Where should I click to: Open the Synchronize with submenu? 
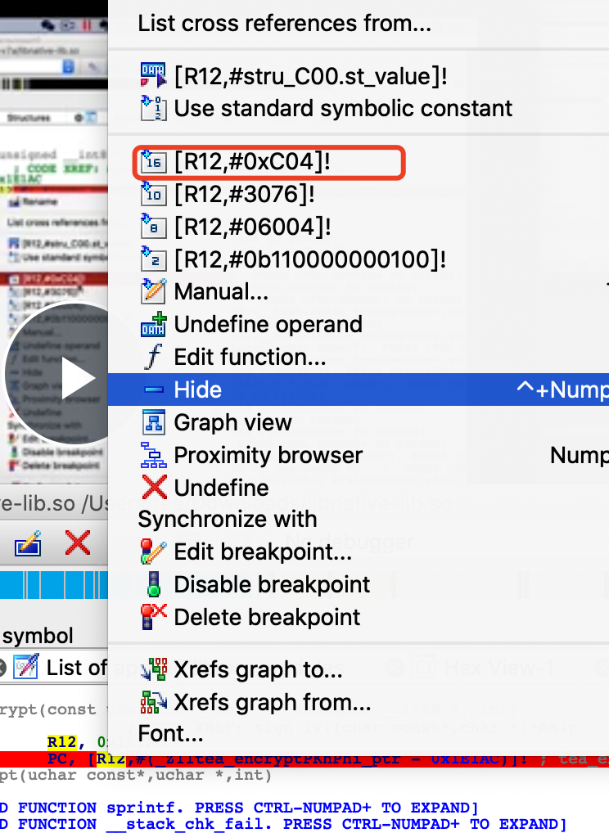pyautogui.click(x=228, y=519)
